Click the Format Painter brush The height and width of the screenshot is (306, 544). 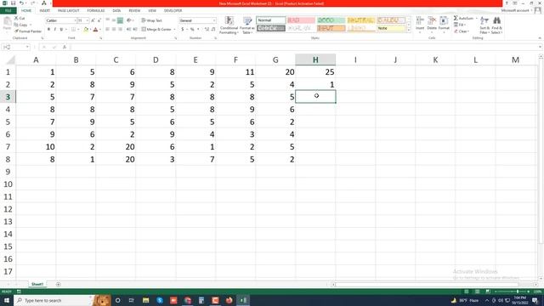[16, 31]
